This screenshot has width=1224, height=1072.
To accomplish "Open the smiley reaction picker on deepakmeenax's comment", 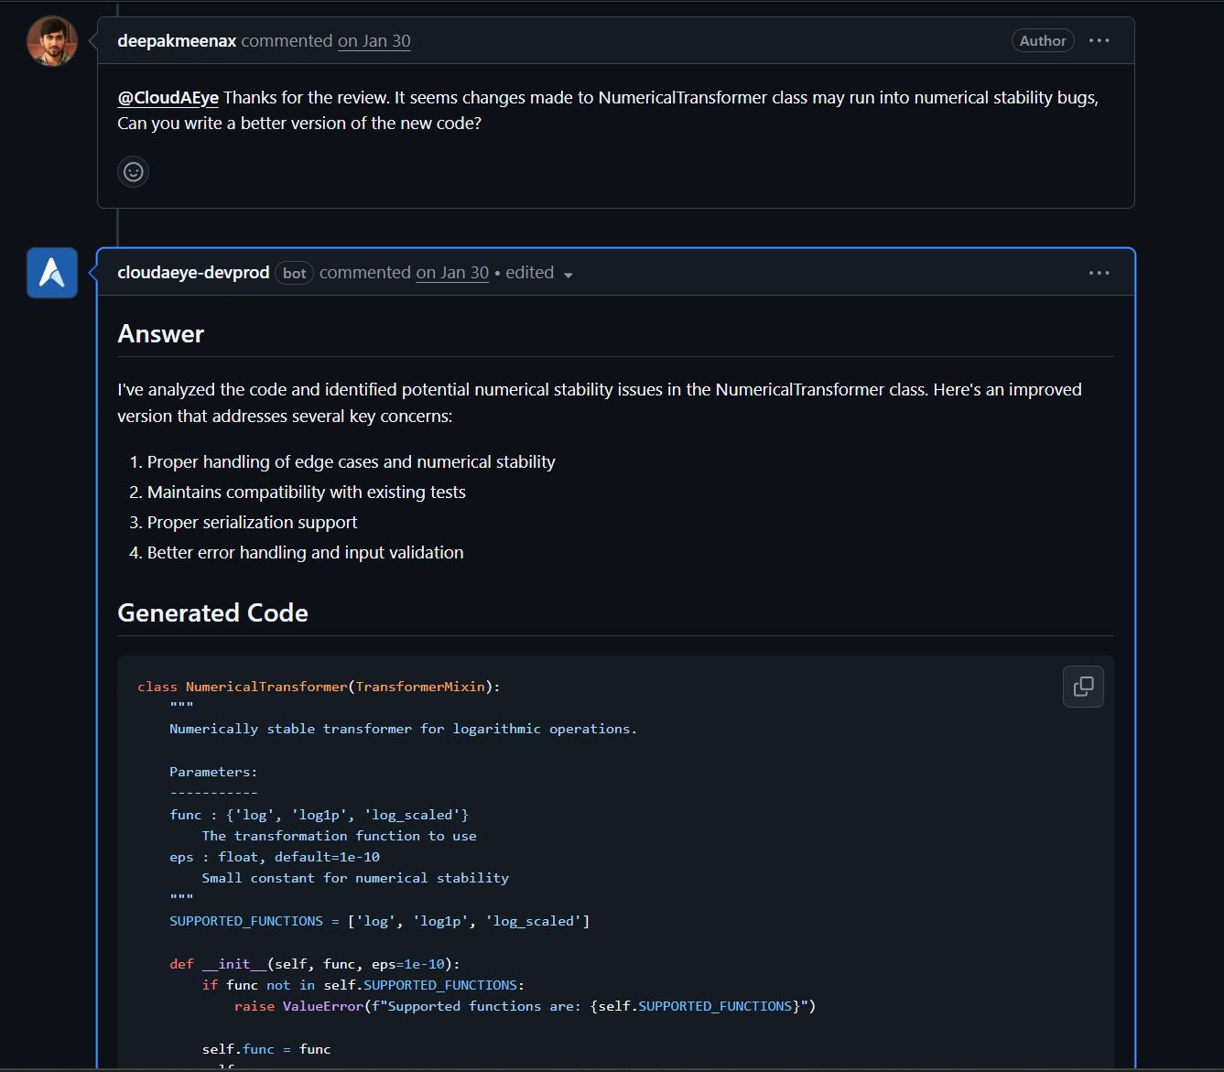I will click(133, 171).
